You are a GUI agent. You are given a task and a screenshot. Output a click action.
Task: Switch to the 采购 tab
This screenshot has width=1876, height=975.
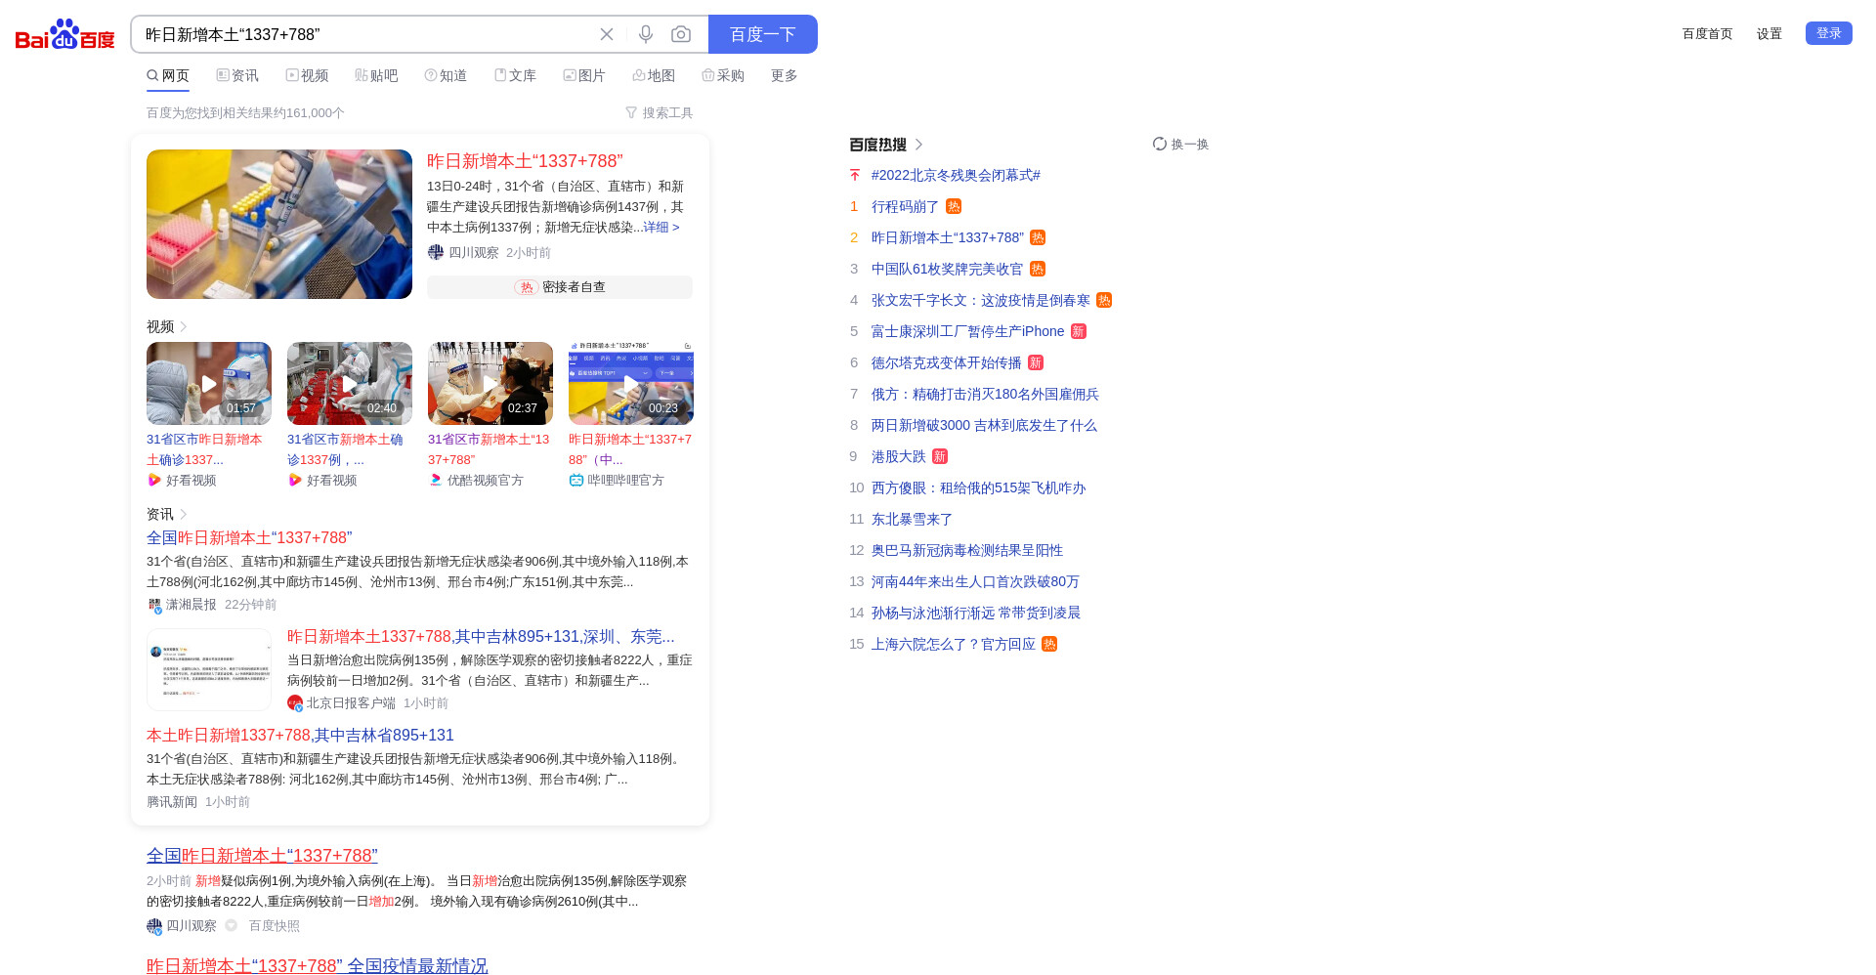[723, 75]
